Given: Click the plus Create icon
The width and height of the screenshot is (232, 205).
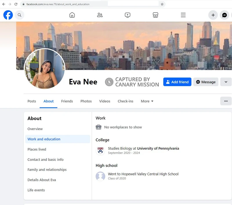Looking at the screenshot, I should point(213,15).
